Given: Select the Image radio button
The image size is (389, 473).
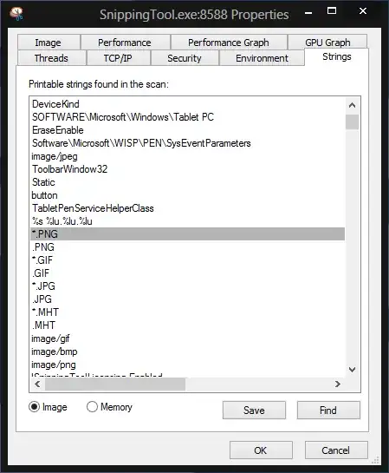Looking at the screenshot, I should click(x=49, y=407).
